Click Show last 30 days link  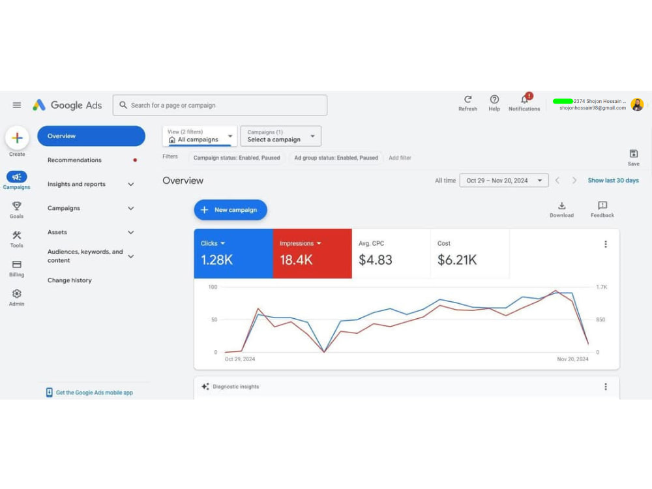(613, 181)
